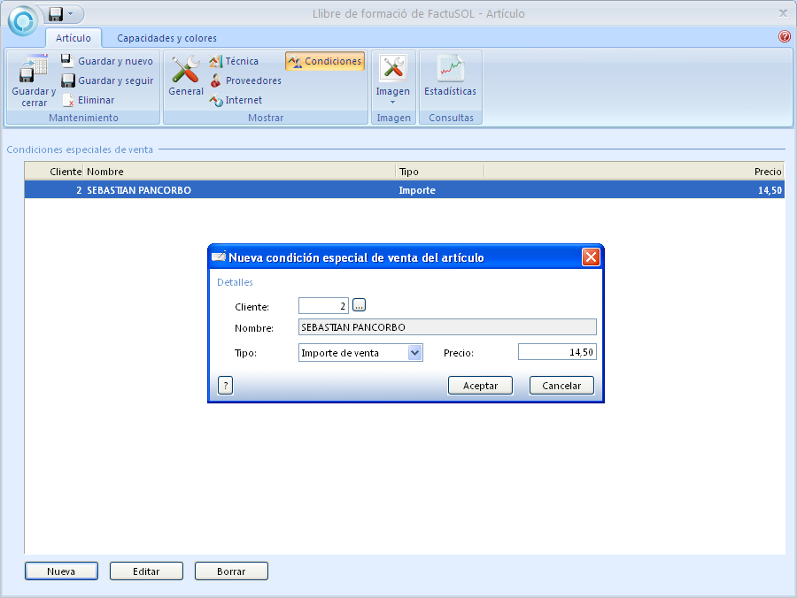Click the Cliente lookup ellipsis button
The image size is (797, 598).
(359, 305)
